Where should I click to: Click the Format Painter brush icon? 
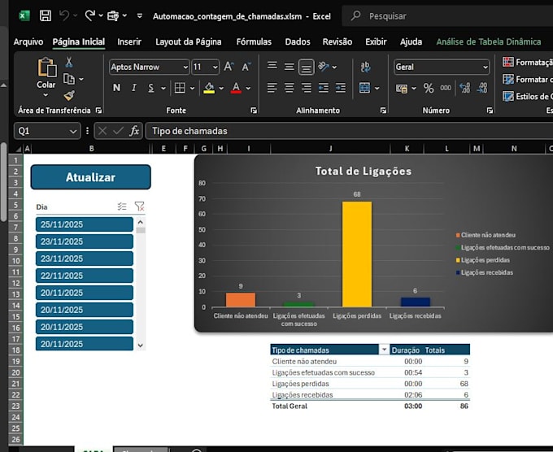click(69, 96)
